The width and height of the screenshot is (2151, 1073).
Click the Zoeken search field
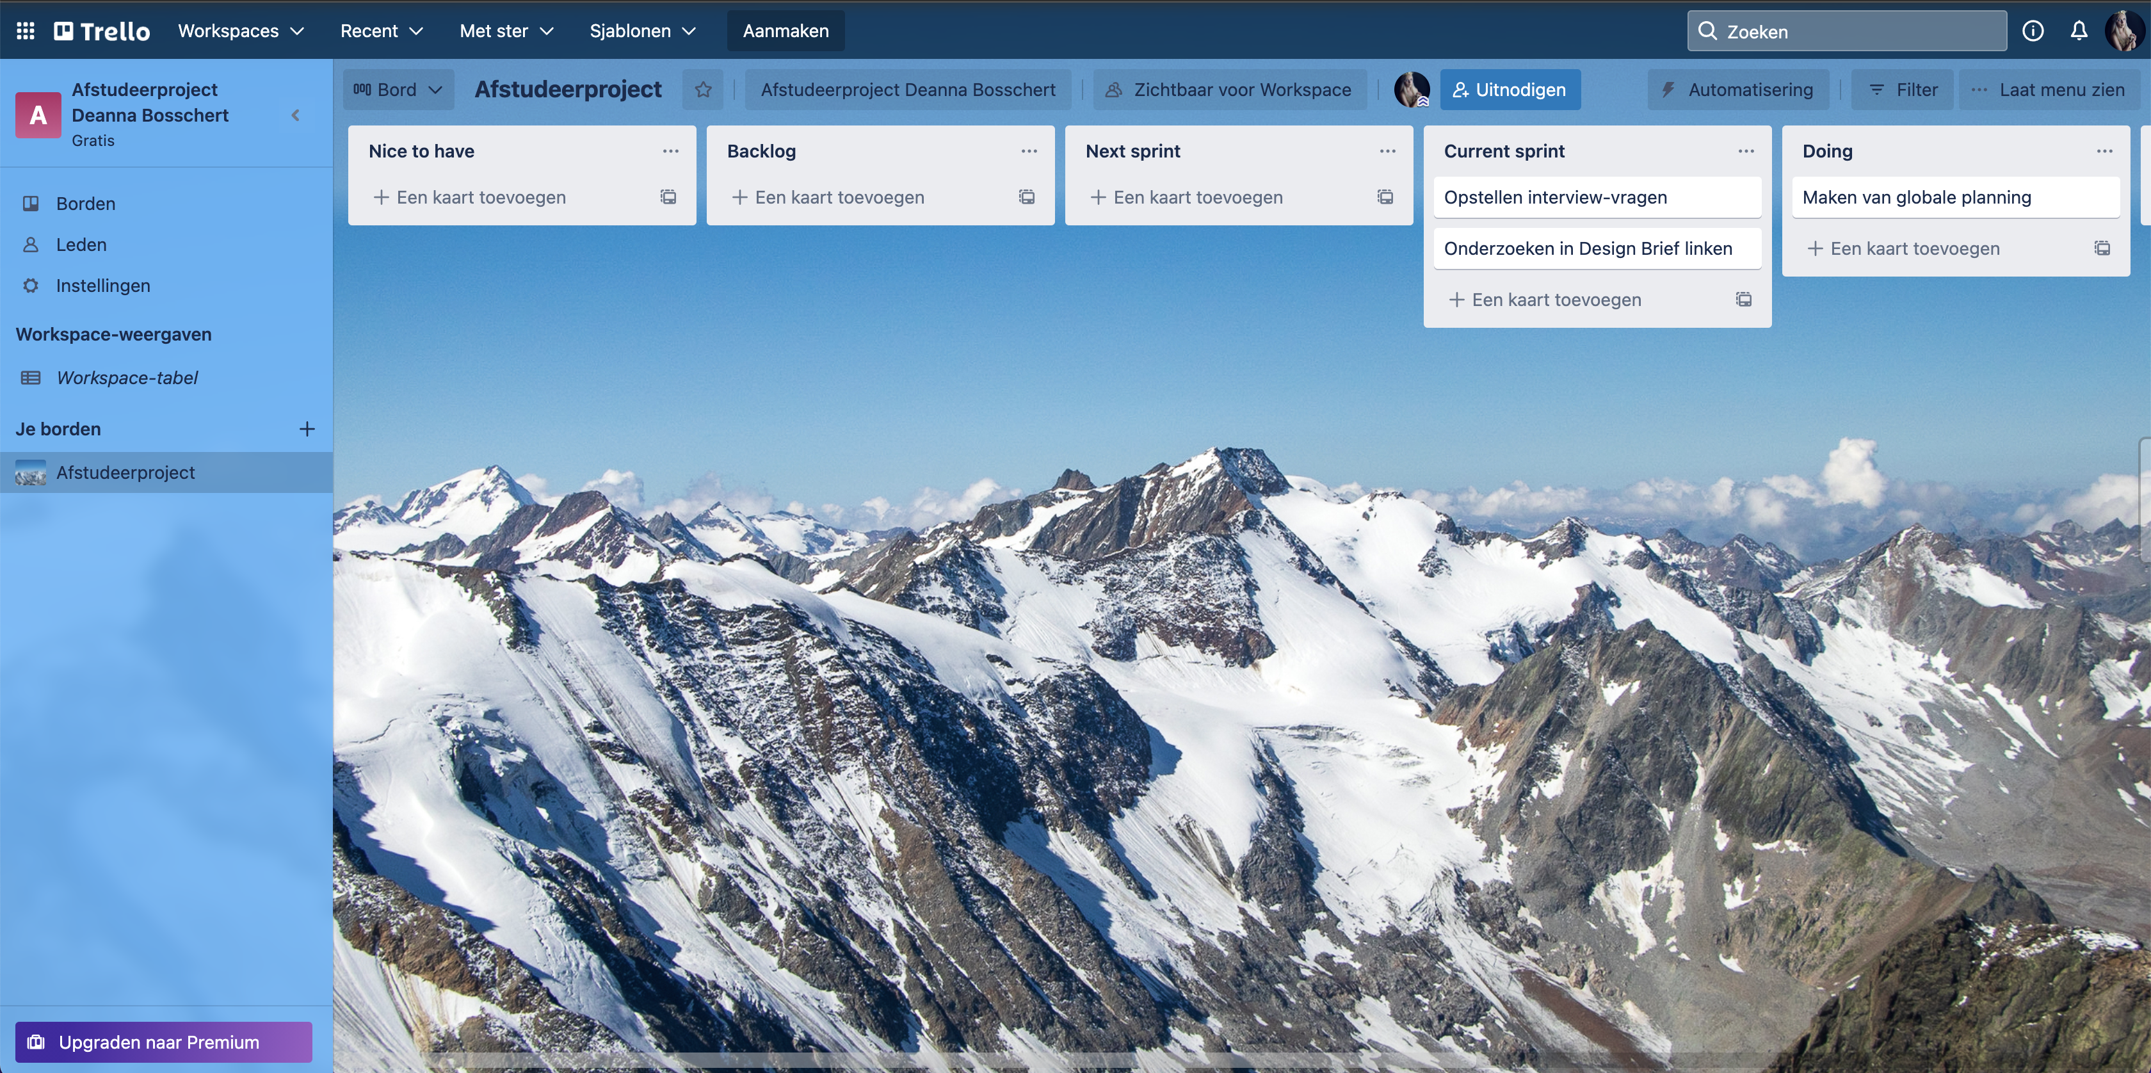click(1846, 30)
